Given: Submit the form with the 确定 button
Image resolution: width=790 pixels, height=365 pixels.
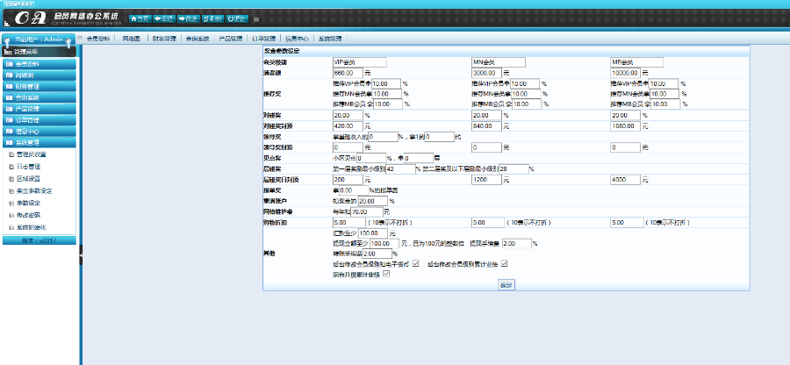Looking at the screenshot, I should [506, 285].
